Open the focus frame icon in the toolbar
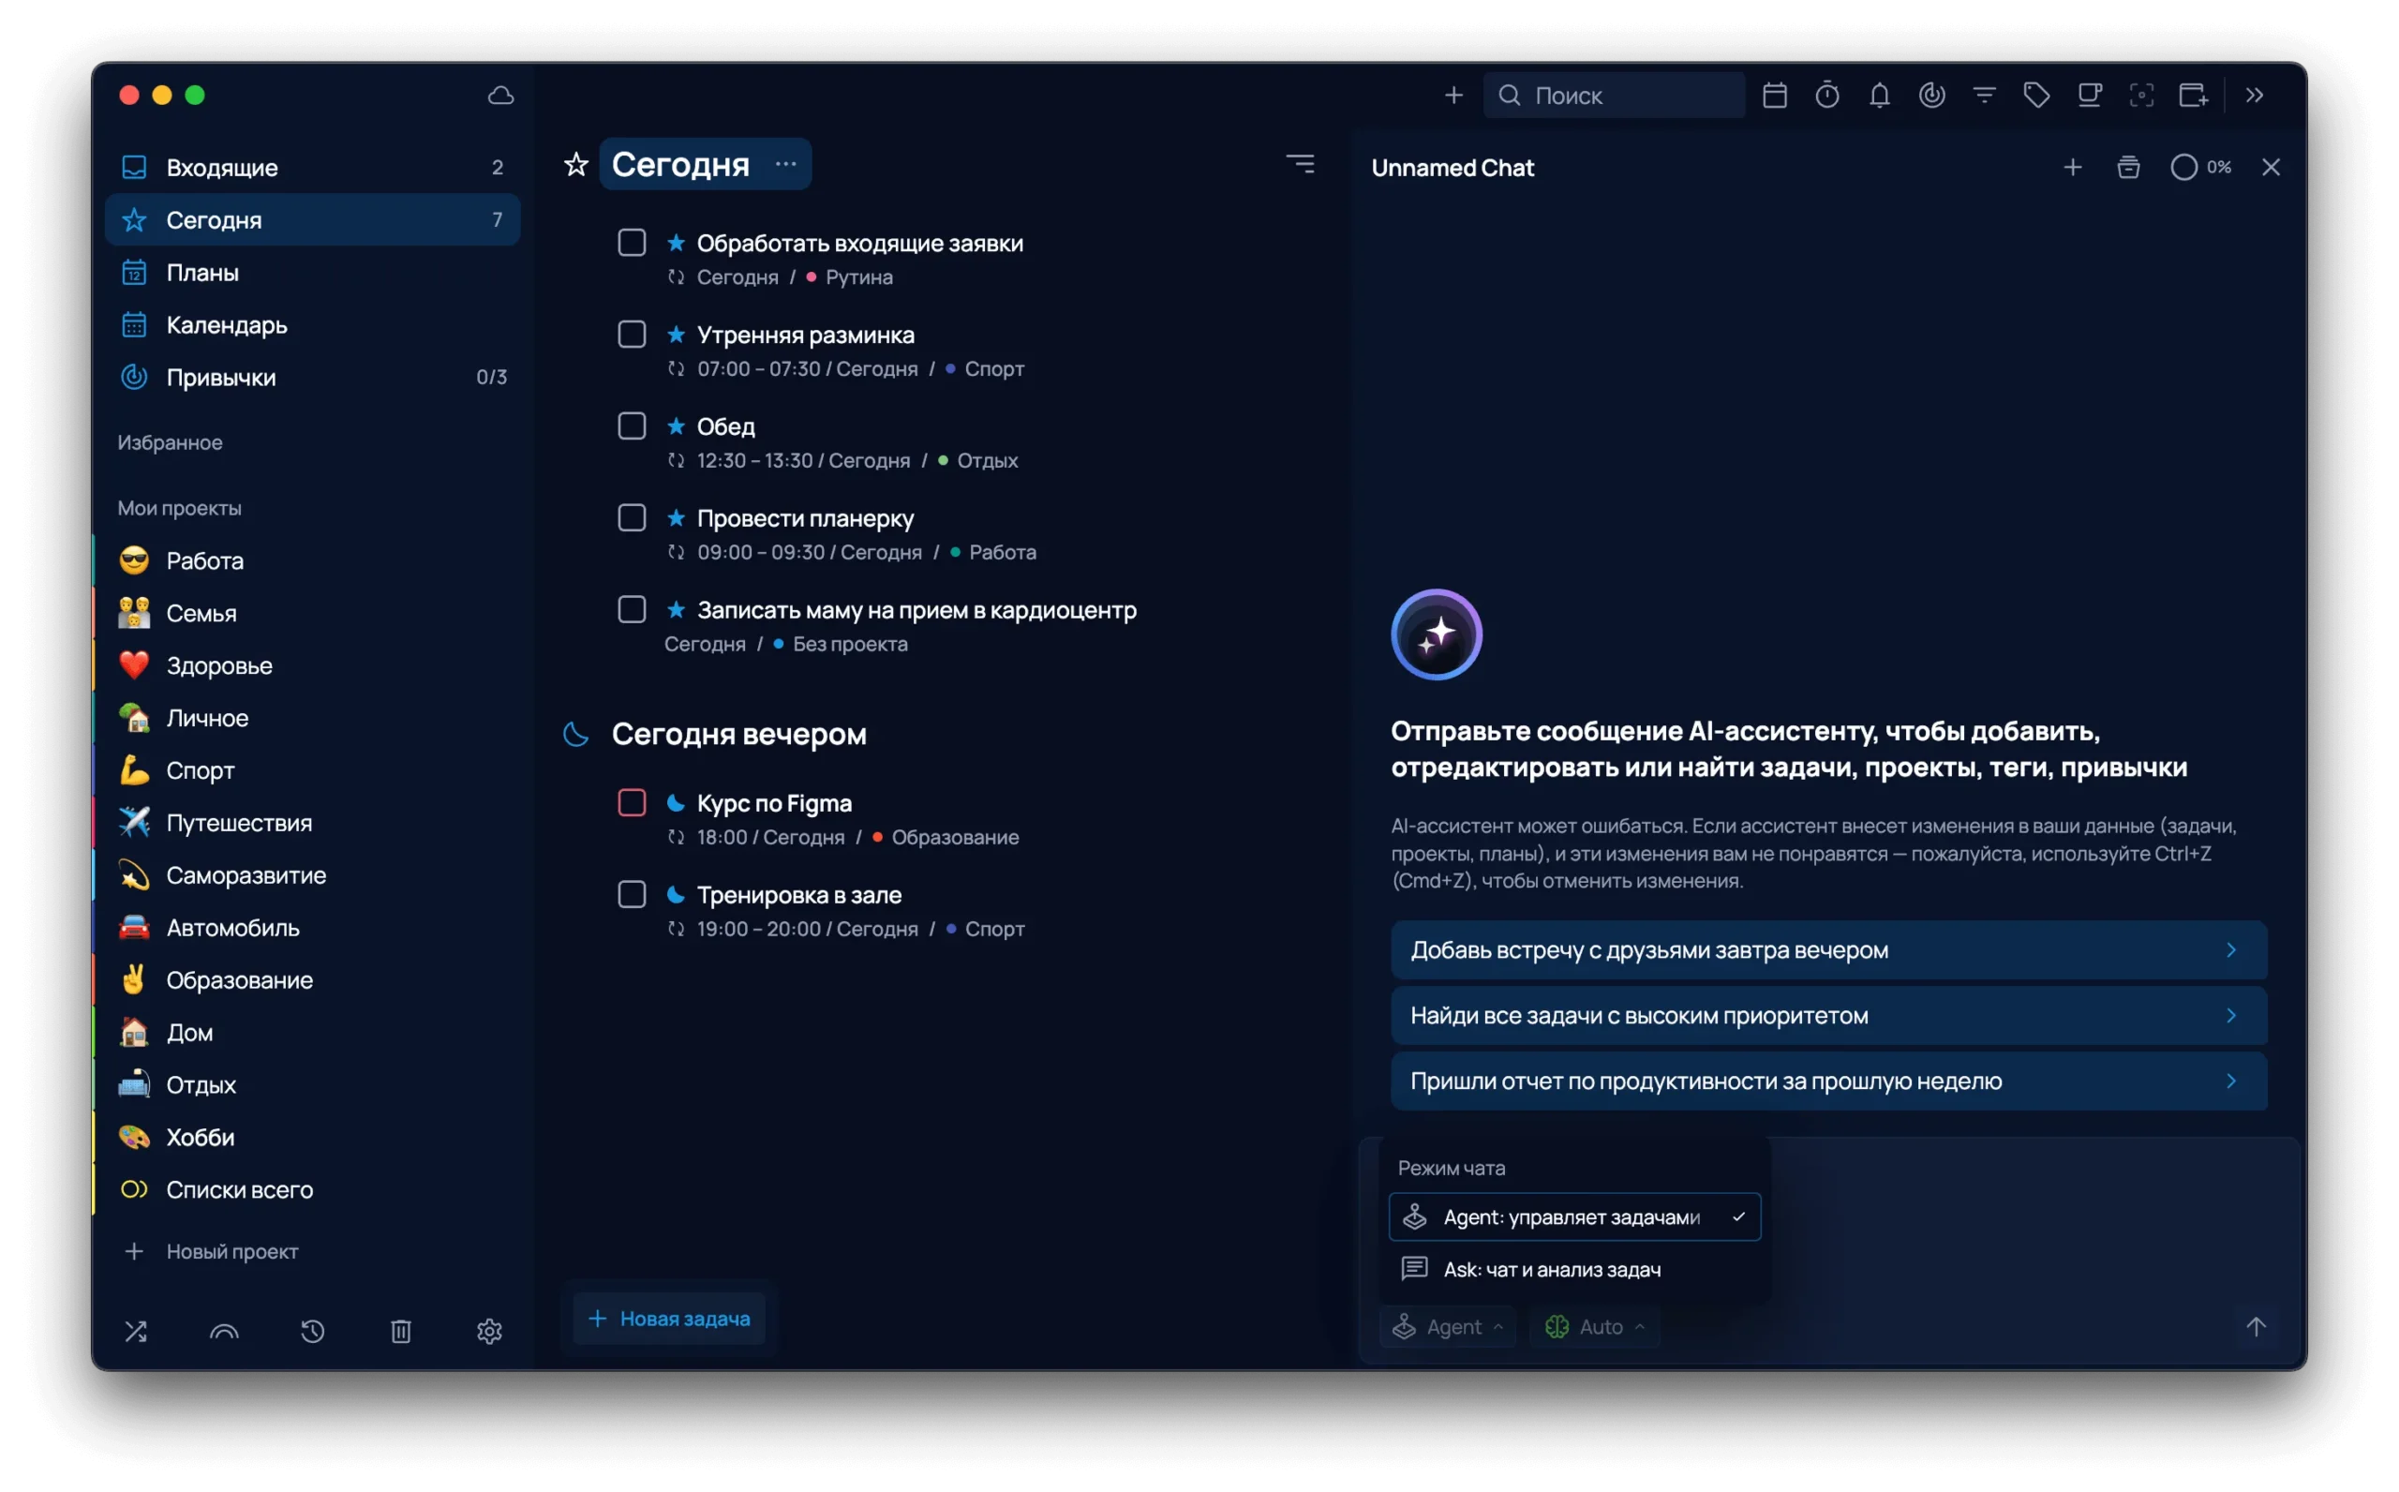The height and width of the screenshot is (1492, 2399). tap(2142, 95)
